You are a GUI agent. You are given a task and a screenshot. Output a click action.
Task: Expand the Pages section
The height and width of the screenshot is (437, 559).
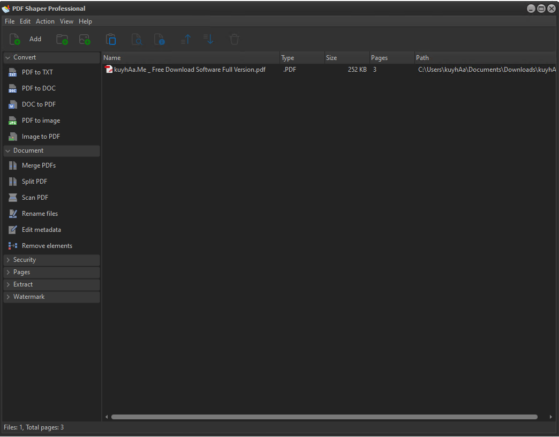pos(8,273)
